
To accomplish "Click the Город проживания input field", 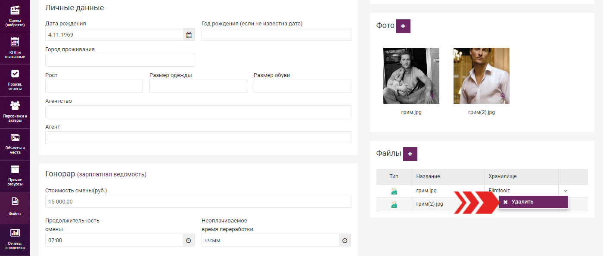I will tap(120, 60).
